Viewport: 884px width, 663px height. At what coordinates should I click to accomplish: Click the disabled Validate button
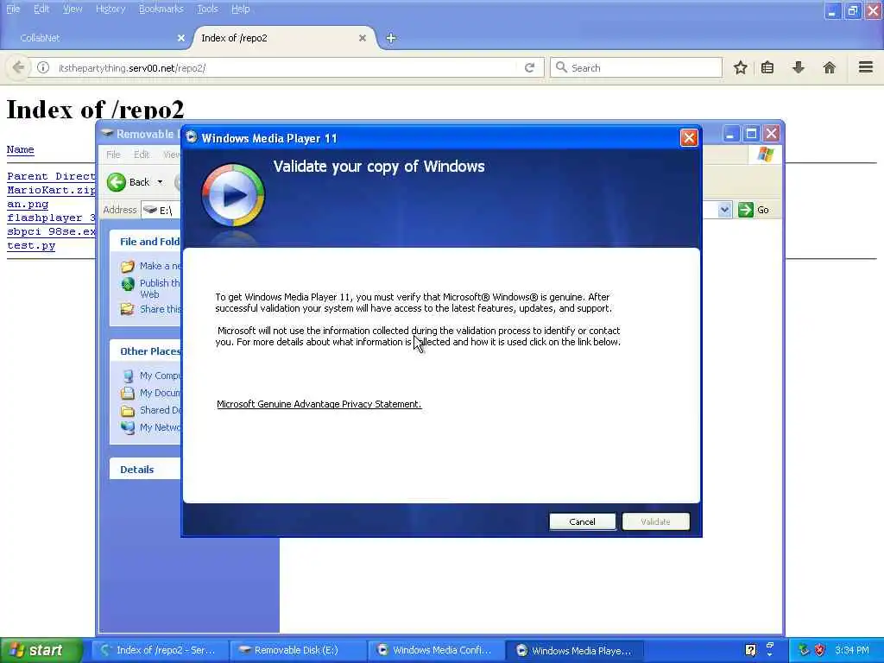click(x=656, y=521)
